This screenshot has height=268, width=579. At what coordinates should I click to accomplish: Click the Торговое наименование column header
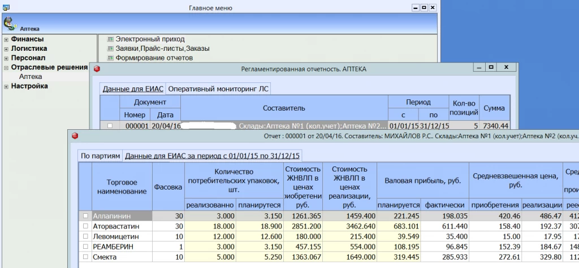tap(122, 187)
